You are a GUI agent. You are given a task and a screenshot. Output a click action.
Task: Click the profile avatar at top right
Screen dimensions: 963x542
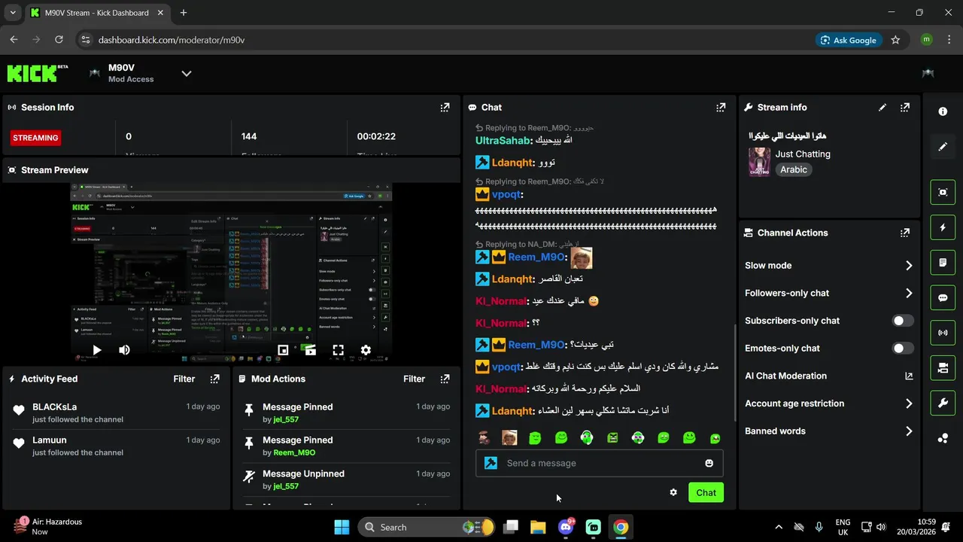tap(928, 73)
